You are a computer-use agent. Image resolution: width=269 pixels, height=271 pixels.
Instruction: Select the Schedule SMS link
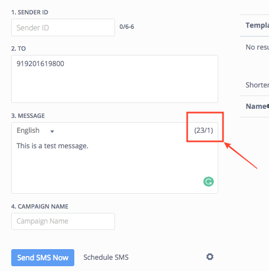point(106,257)
